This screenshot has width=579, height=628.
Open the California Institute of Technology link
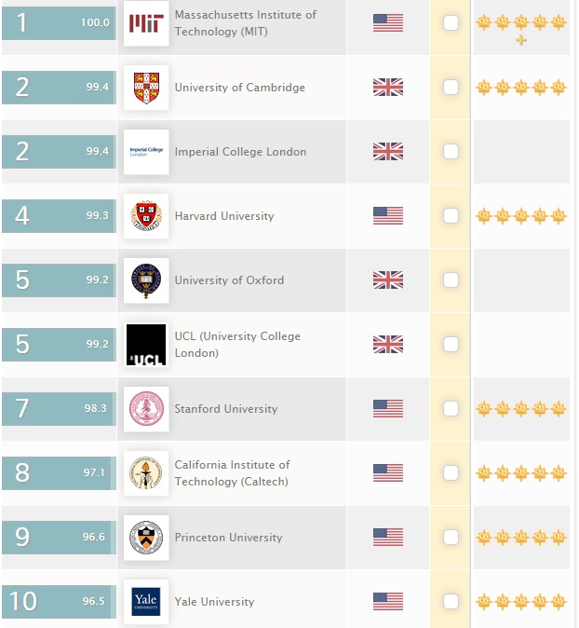click(232, 473)
